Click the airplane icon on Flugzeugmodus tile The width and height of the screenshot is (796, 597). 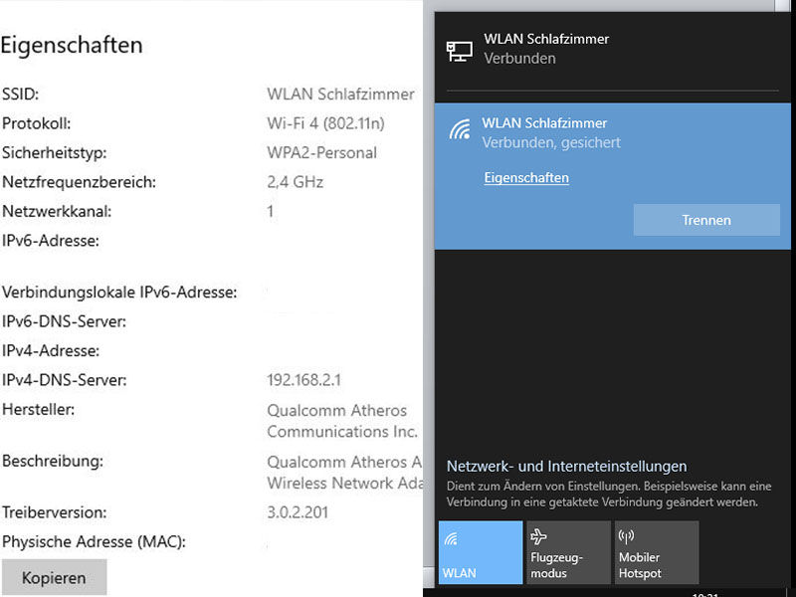pos(538,536)
